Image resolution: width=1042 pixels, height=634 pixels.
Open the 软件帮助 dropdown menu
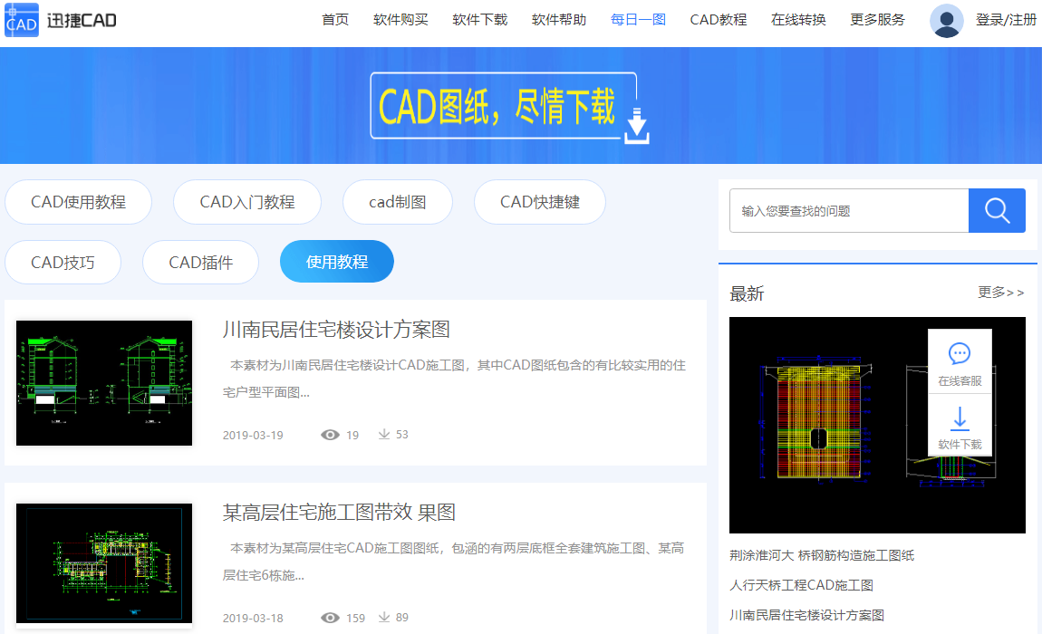pos(559,20)
